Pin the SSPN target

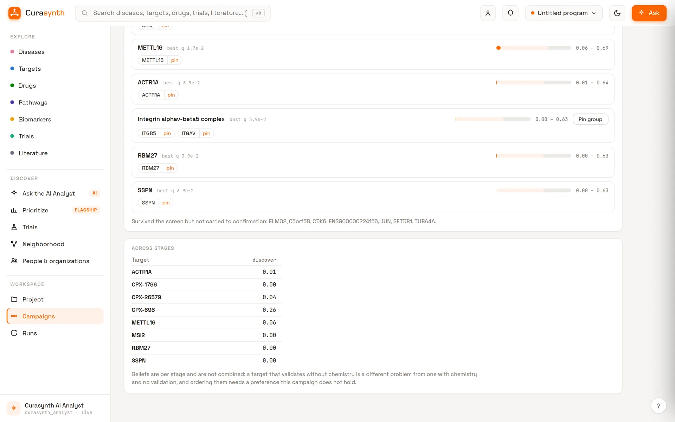(166, 203)
